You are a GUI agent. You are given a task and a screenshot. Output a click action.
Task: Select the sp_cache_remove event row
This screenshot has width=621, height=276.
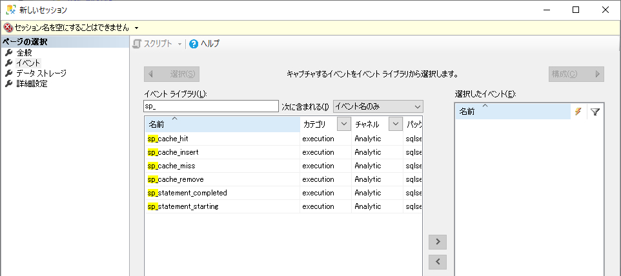(x=283, y=179)
